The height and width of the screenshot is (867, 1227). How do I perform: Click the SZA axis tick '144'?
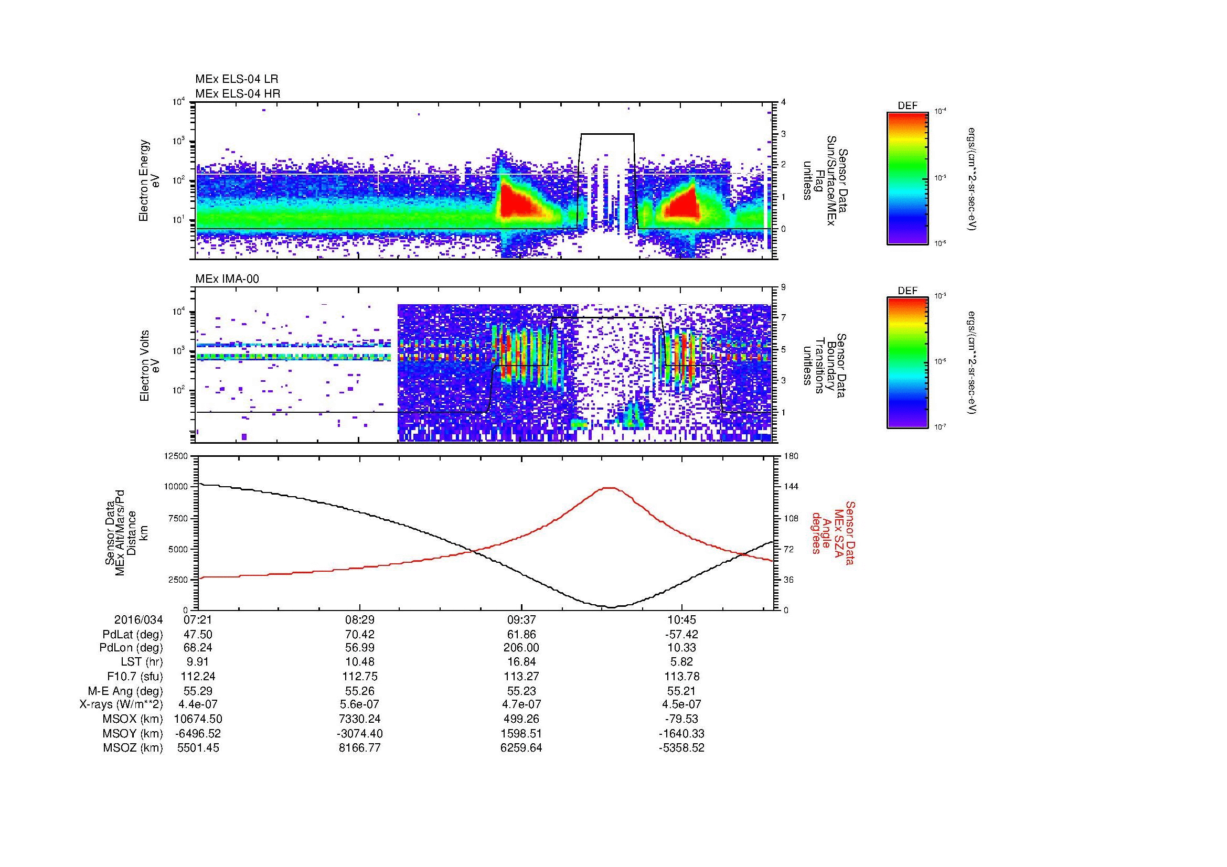click(791, 487)
